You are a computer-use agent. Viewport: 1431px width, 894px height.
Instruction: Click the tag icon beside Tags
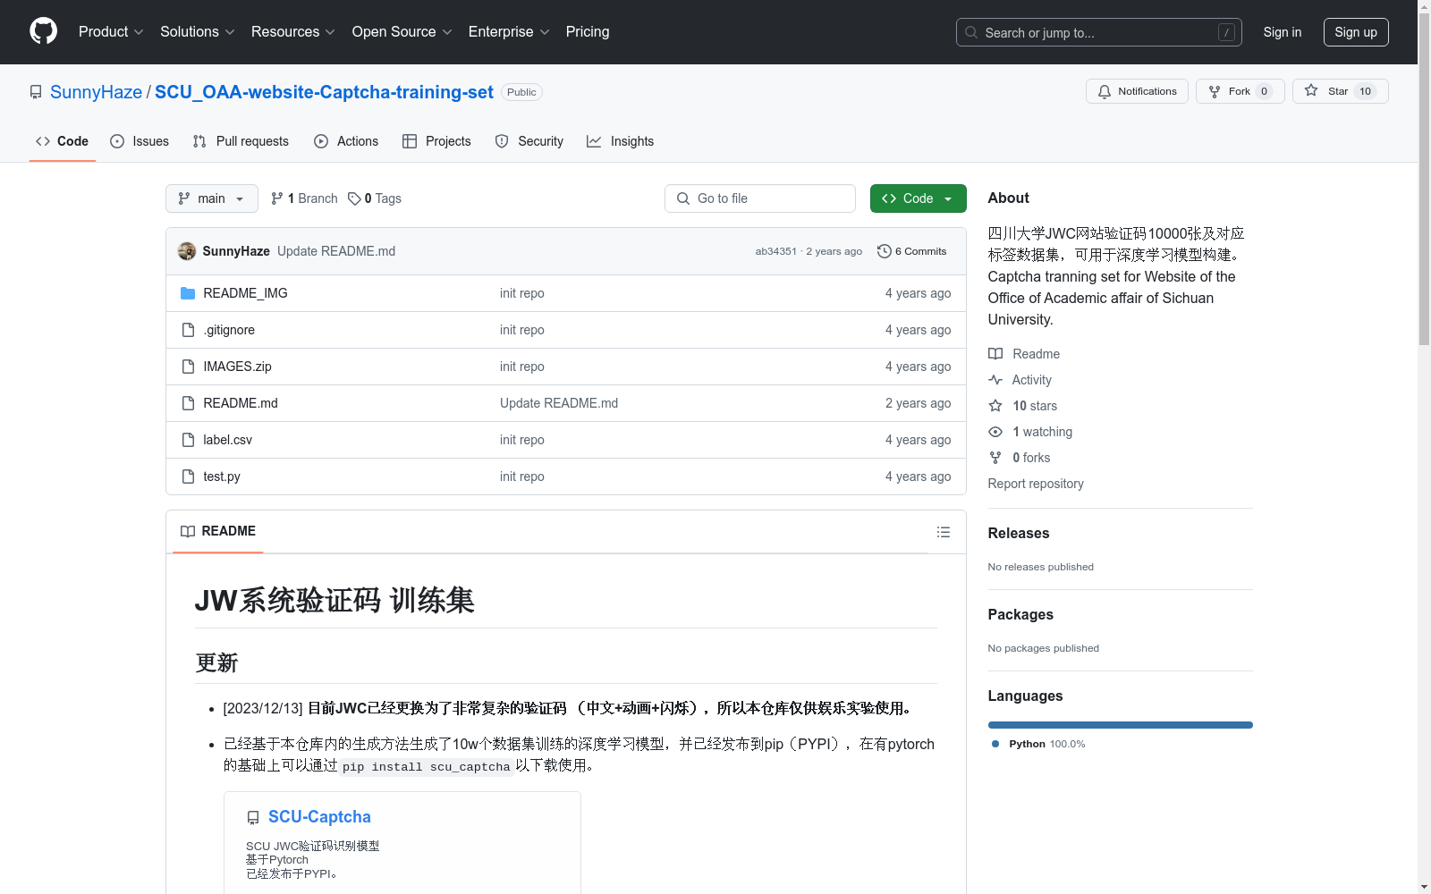pyautogui.click(x=354, y=198)
